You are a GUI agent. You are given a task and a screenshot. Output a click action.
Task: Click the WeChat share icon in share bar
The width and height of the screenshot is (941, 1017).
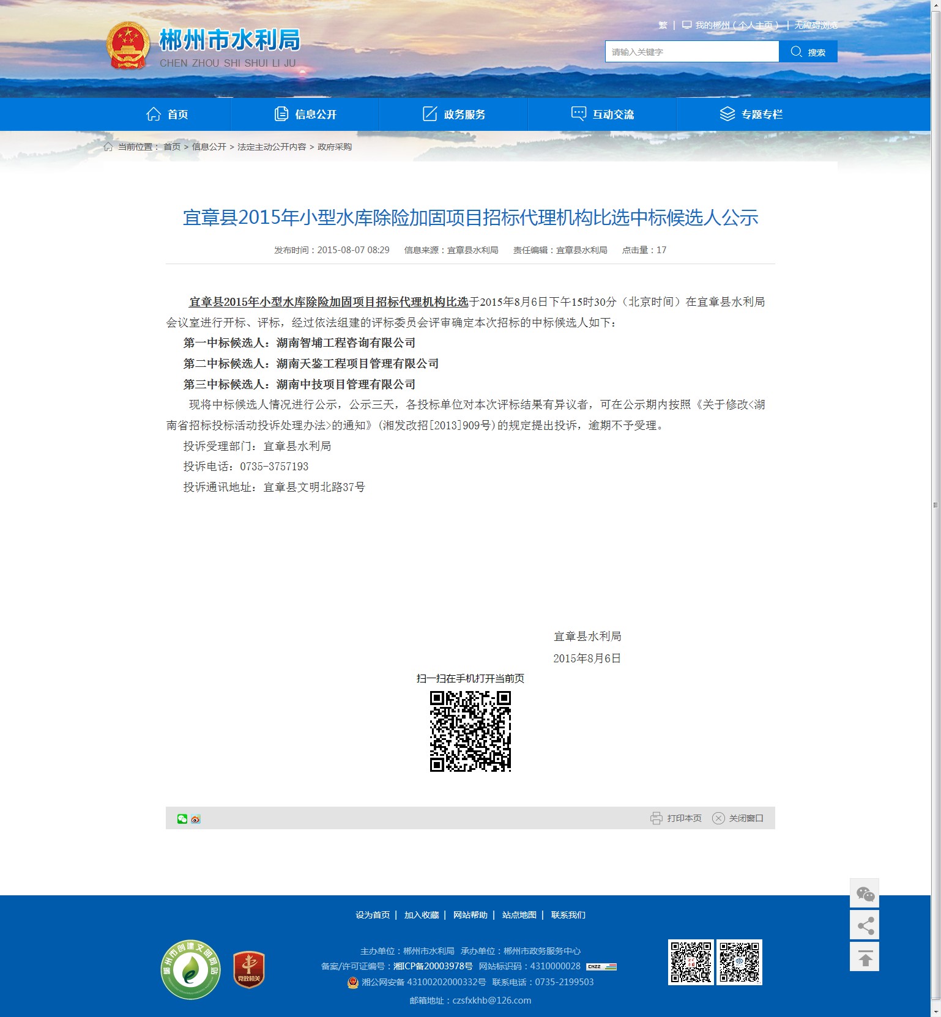182,819
